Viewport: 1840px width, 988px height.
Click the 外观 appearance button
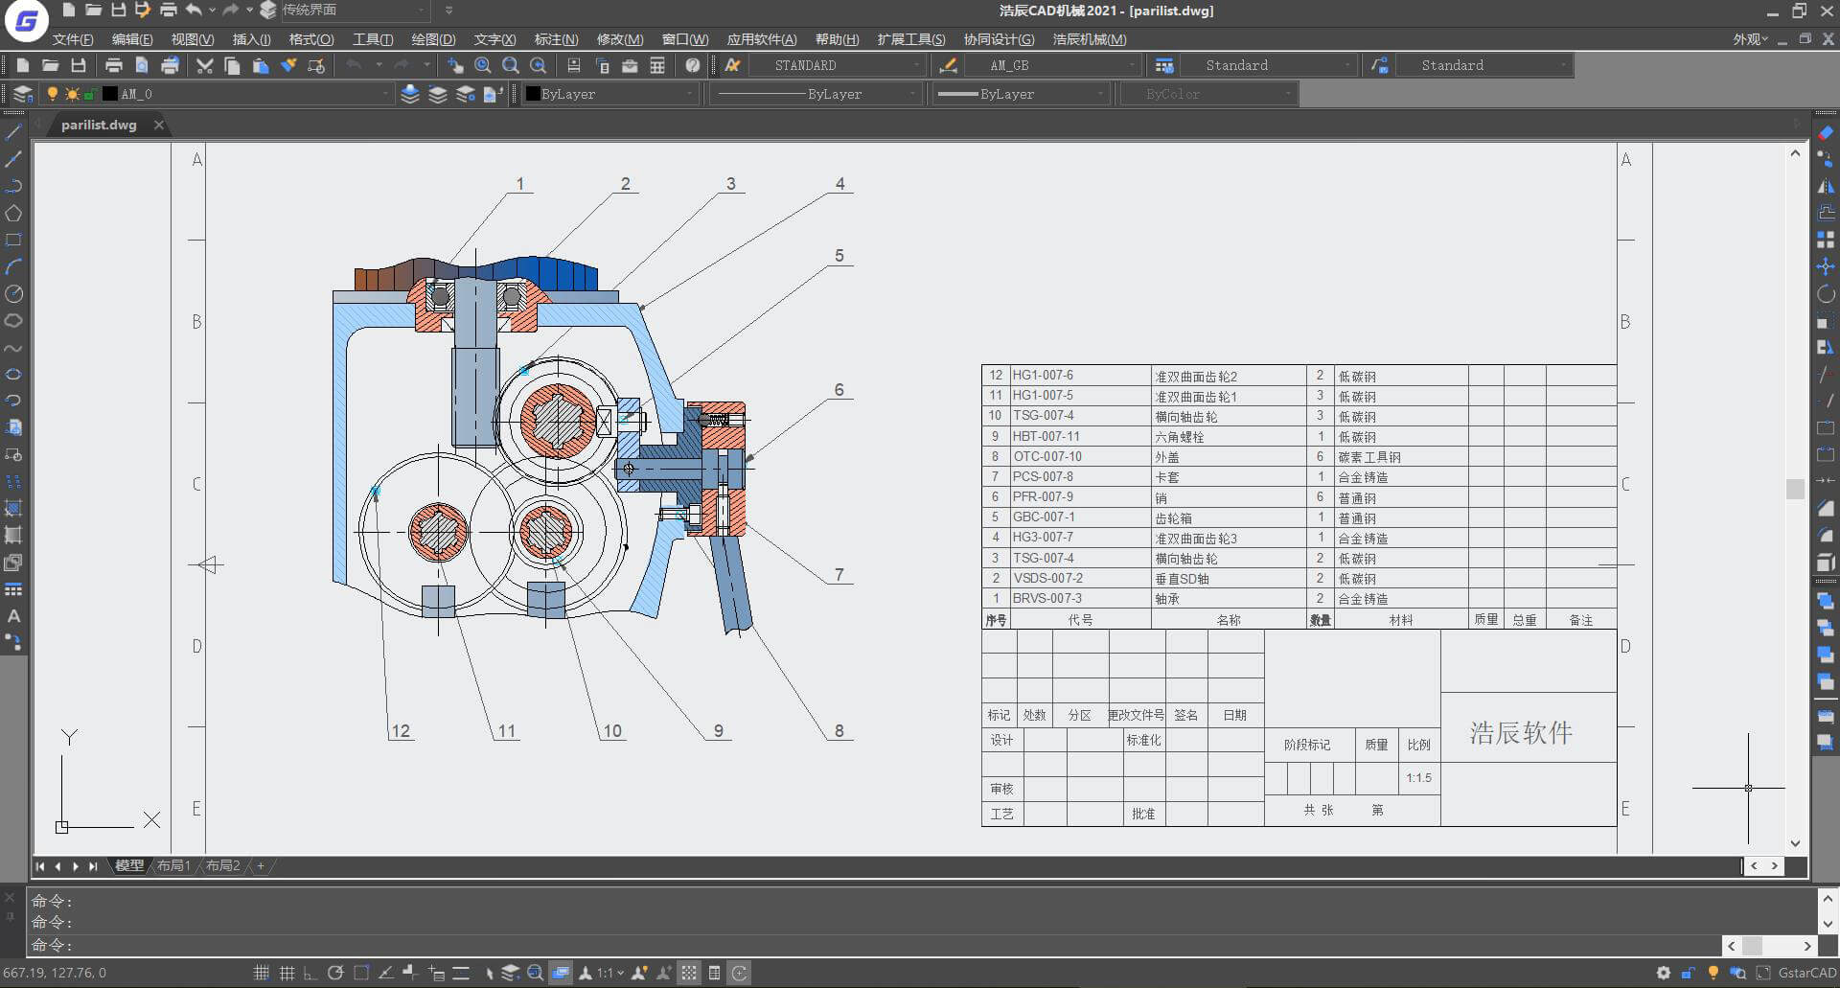1749,39
